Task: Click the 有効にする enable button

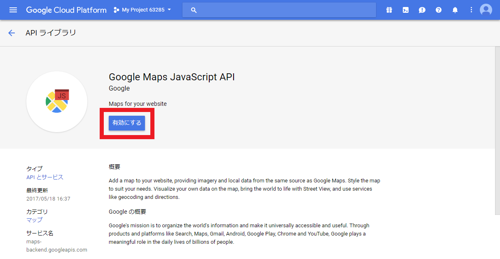Action: (x=127, y=123)
